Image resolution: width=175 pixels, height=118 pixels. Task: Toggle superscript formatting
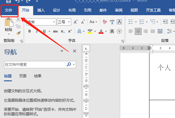pos(70,31)
